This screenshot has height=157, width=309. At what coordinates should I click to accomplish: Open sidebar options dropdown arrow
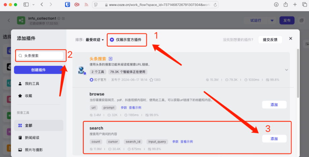pyautogui.click(x=34, y=5)
